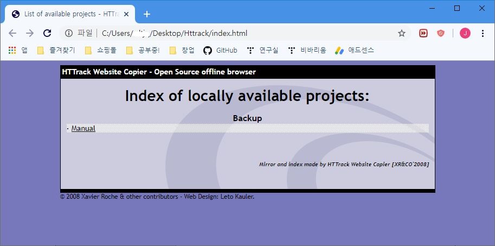Open the 창업 bookmark folder
Viewport: 495px width, 246px height.
click(x=182, y=51)
